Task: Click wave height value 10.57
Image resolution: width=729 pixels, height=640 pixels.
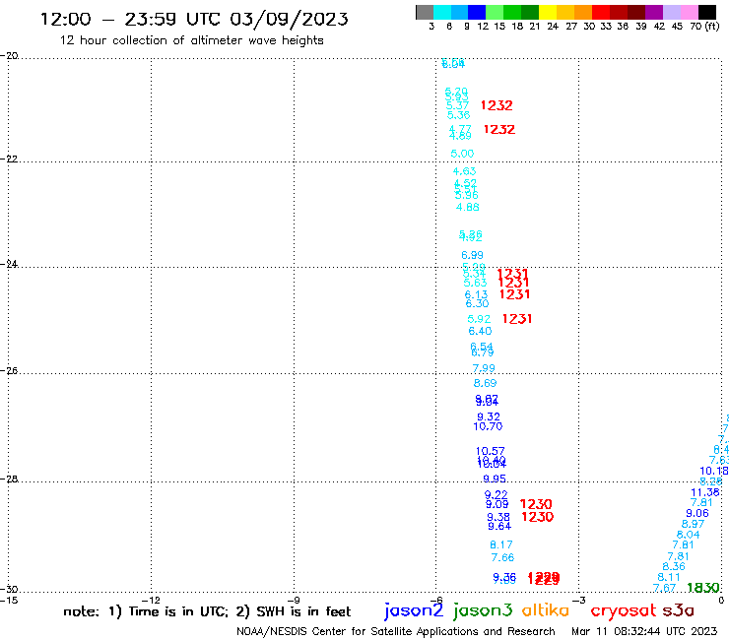Action: pyautogui.click(x=490, y=451)
